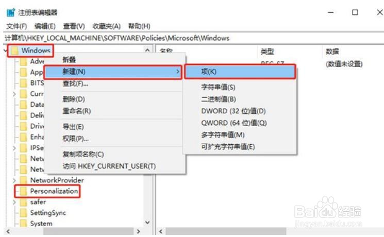This screenshot has height=237, width=384.
Task: Click the safer folder icon
Action: coord(23,202)
